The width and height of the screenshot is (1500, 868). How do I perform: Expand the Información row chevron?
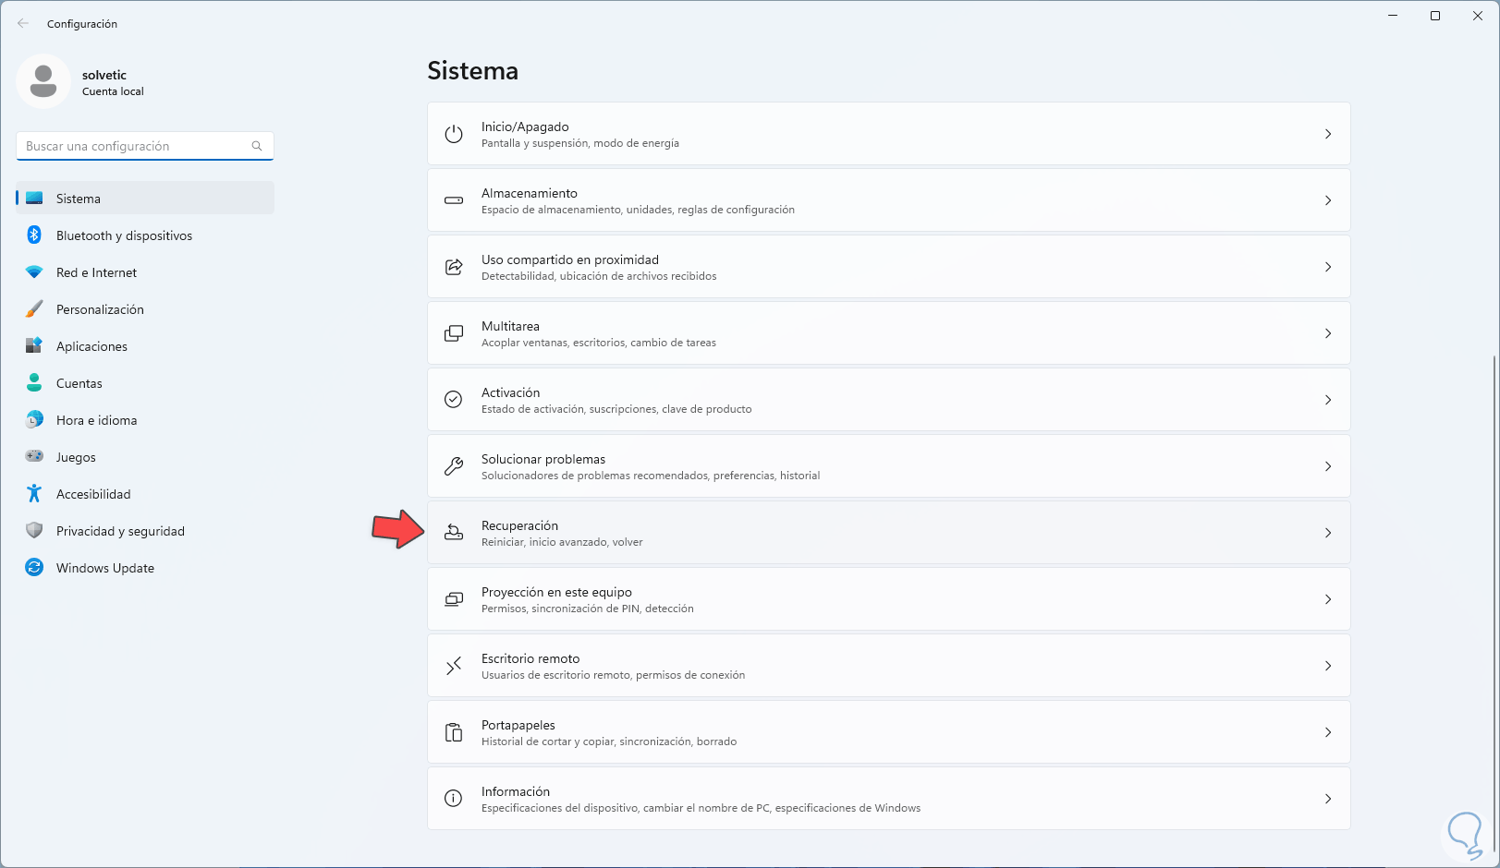pos(1328,799)
